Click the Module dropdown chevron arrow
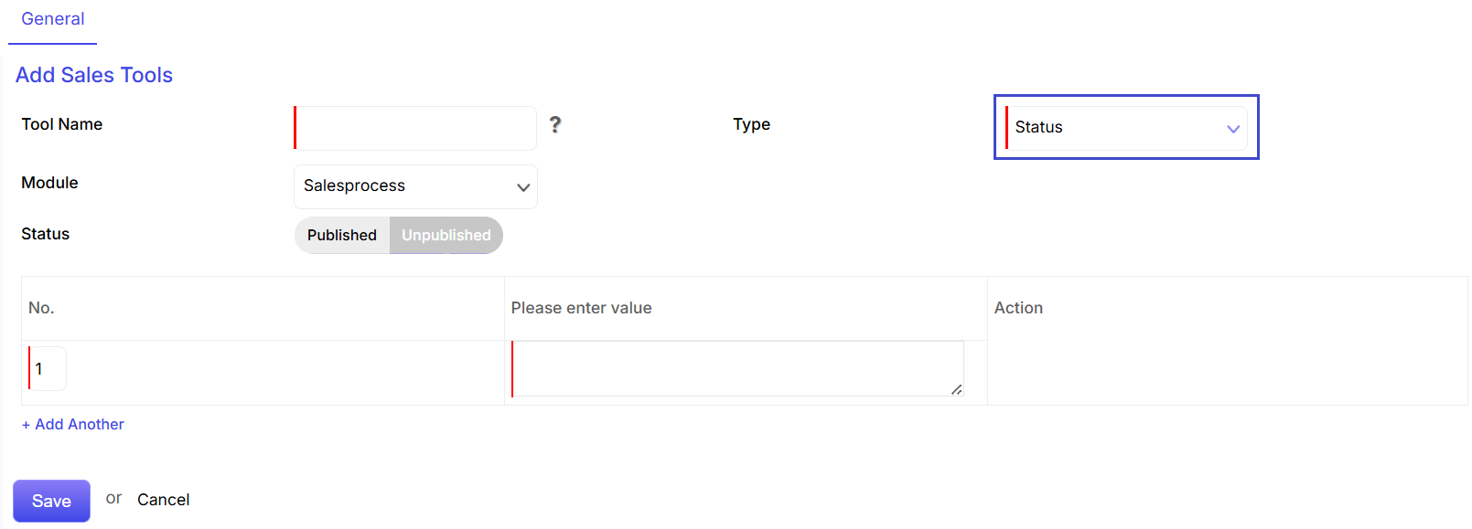This screenshot has height=529, width=1472. coord(523,187)
